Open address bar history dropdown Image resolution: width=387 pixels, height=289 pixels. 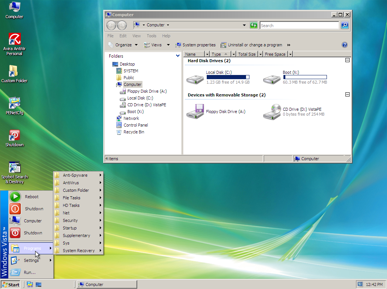coord(244,25)
